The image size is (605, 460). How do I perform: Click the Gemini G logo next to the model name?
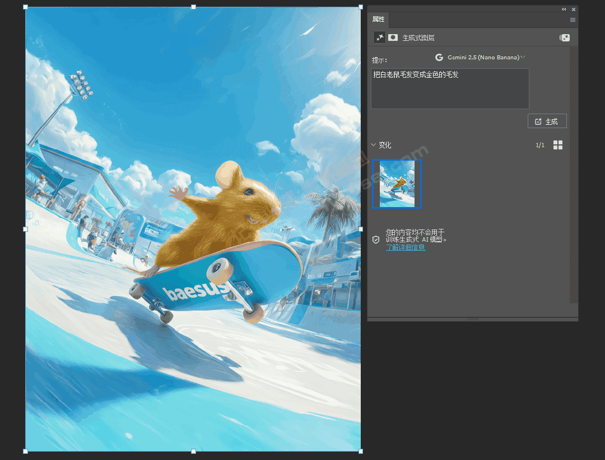pyautogui.click(x=440, y=57)
